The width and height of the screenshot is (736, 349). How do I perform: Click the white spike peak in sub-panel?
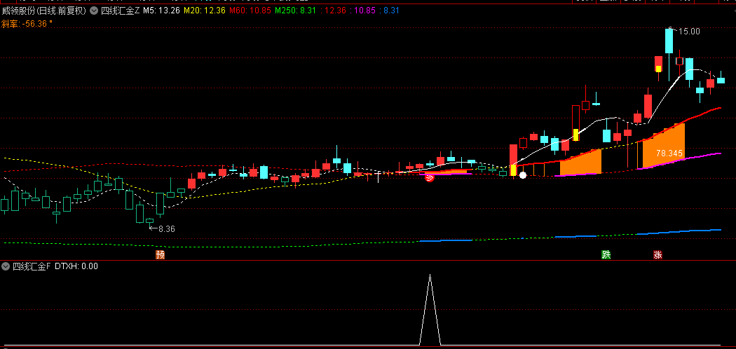coord(430,275)
